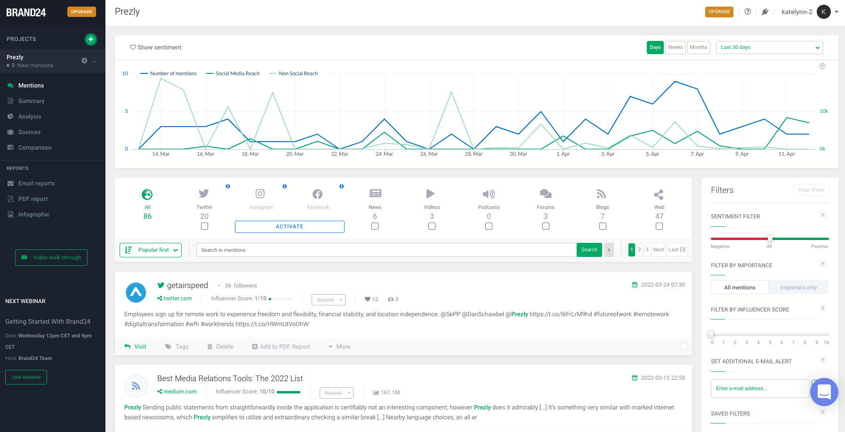Focus the Search in mentions field
The image size is (845, 432).
pos(386,250)
